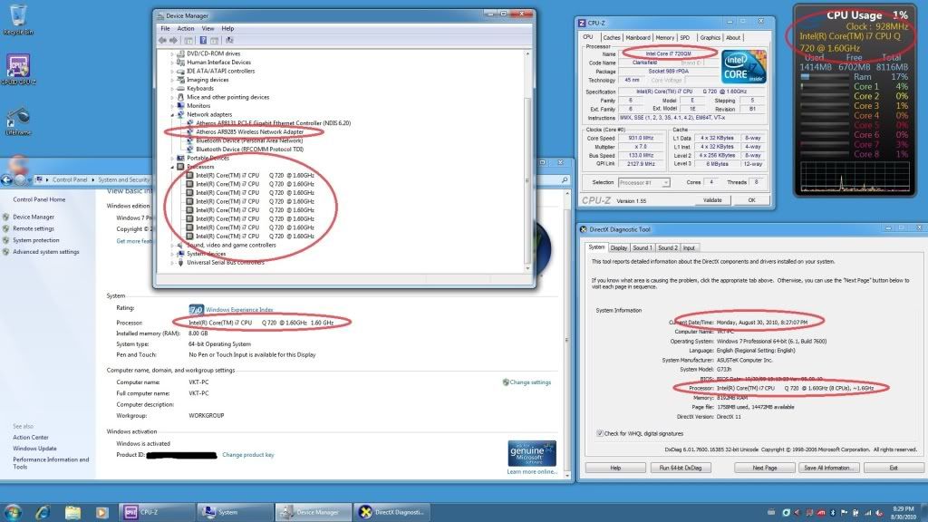
Task: Click the genuine Microsoft software badge
Action: 531,454
